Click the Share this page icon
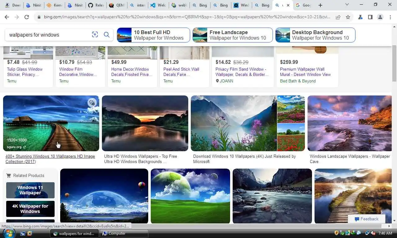Image resolution: width=397 pixels, height=238 pixels. tap(338, 17)
